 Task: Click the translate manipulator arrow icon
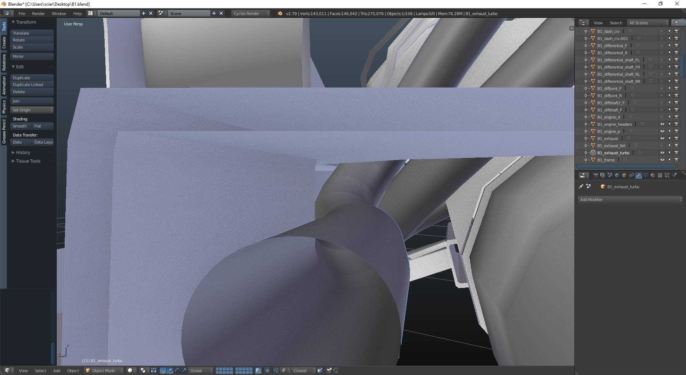170,370
